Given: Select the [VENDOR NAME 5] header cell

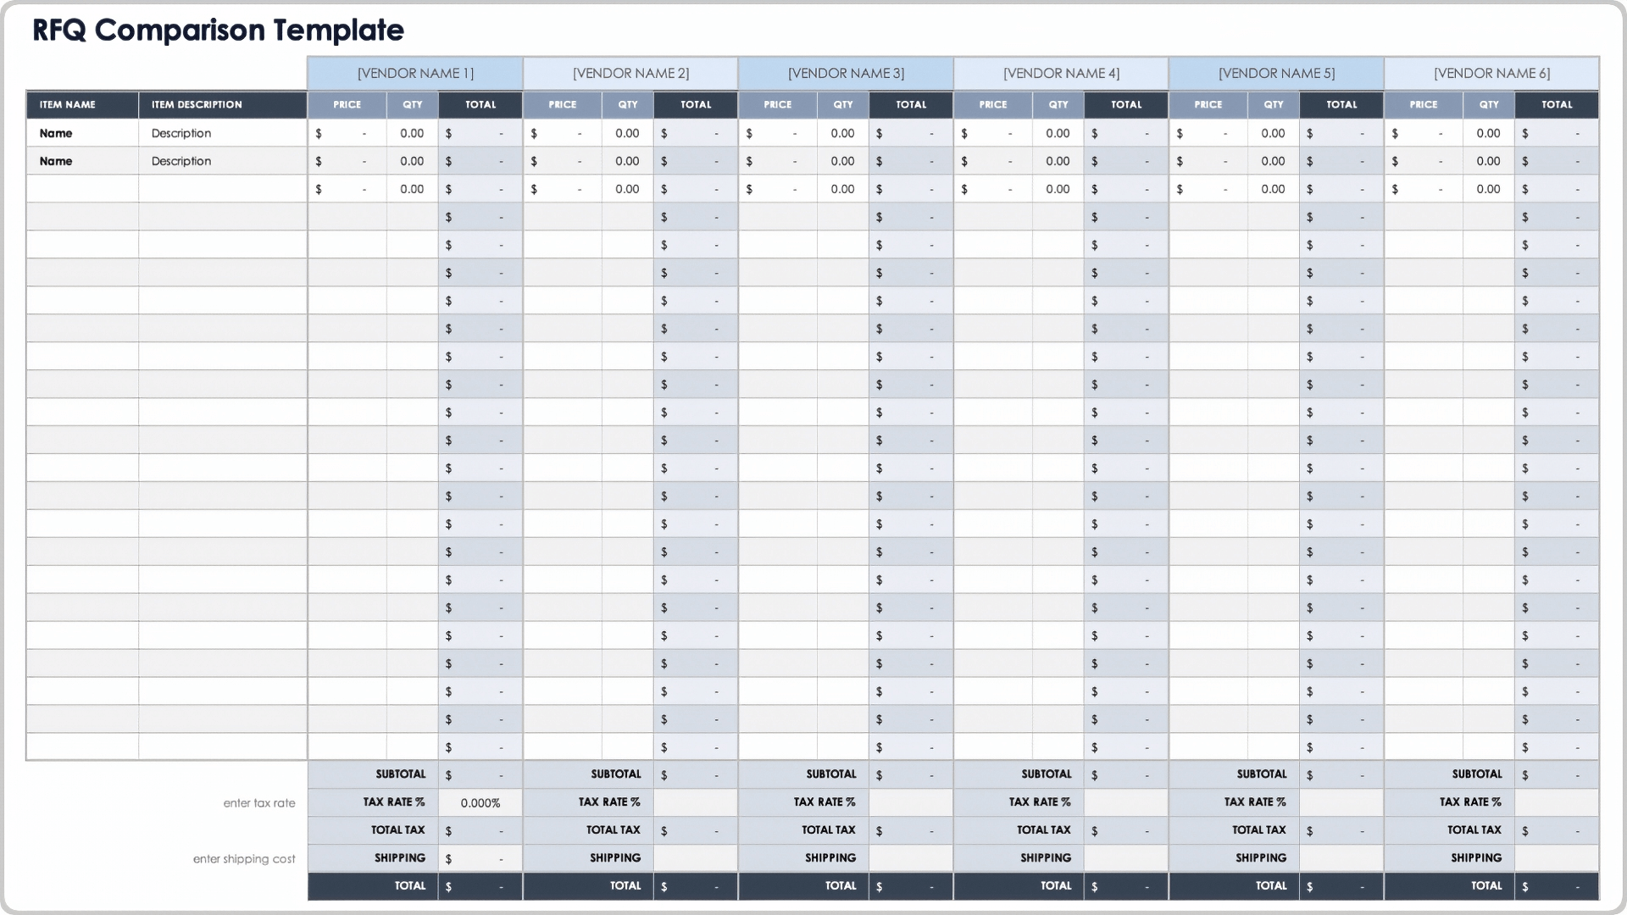Looking at the screenshot, I should (x=1276, y=74).
